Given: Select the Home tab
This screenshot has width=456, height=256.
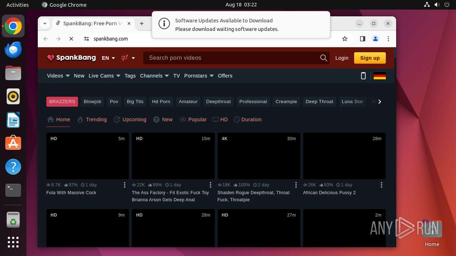Looking at the screenshot, I should coord(59,119).
